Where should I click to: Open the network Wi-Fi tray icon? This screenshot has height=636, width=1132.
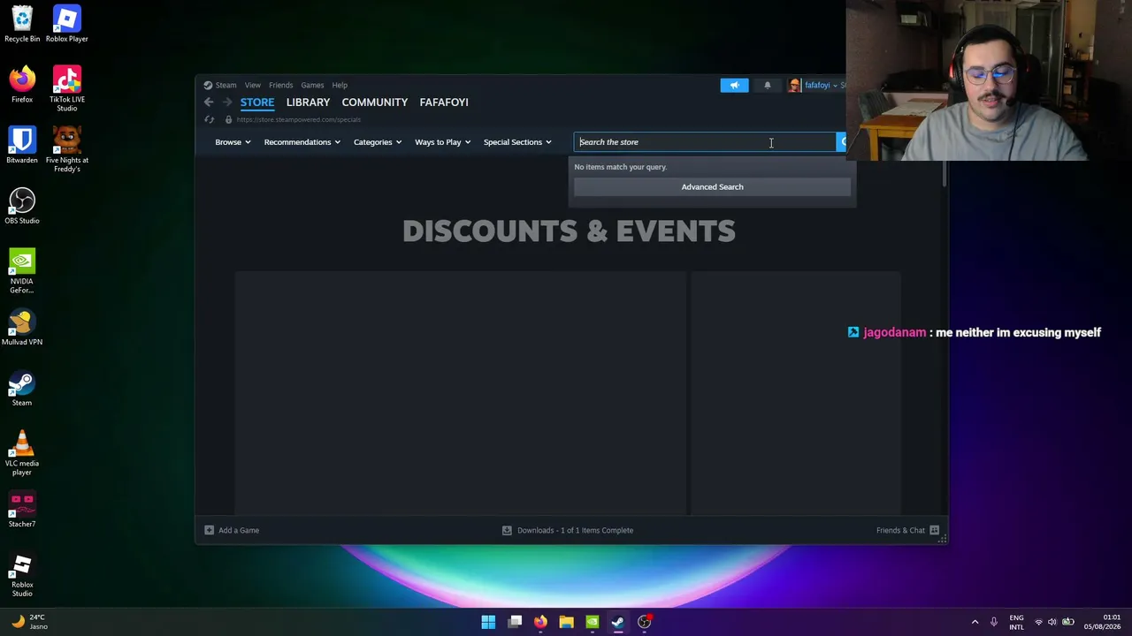pos(1038,622)
